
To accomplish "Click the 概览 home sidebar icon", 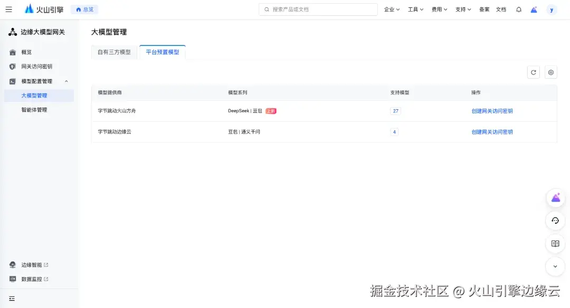I will [x=12, y=52].
